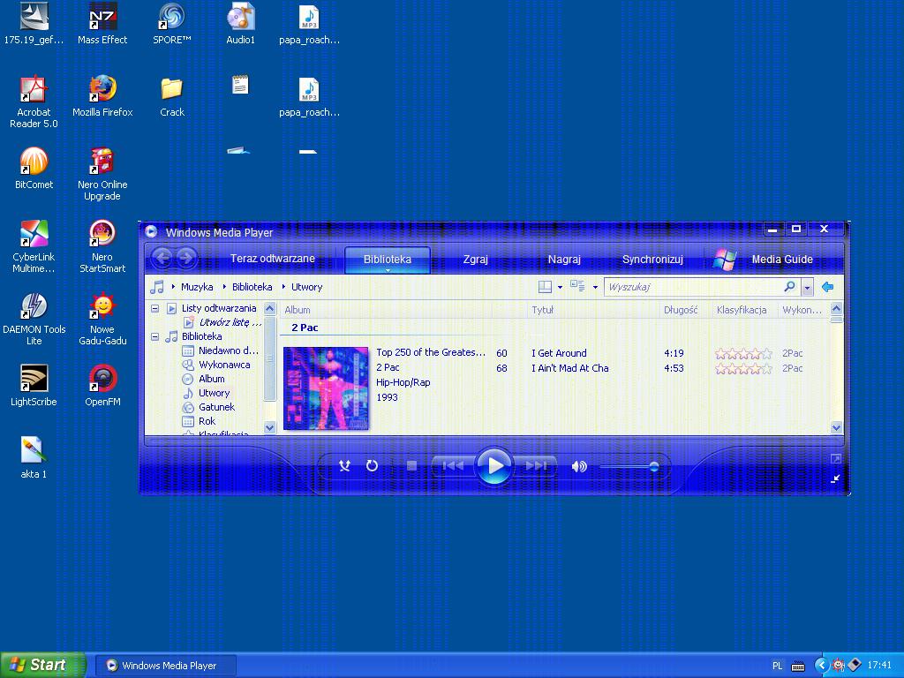Click the search magnifier icon
Viewport: 904px width, 678px height.
[789, 287]
